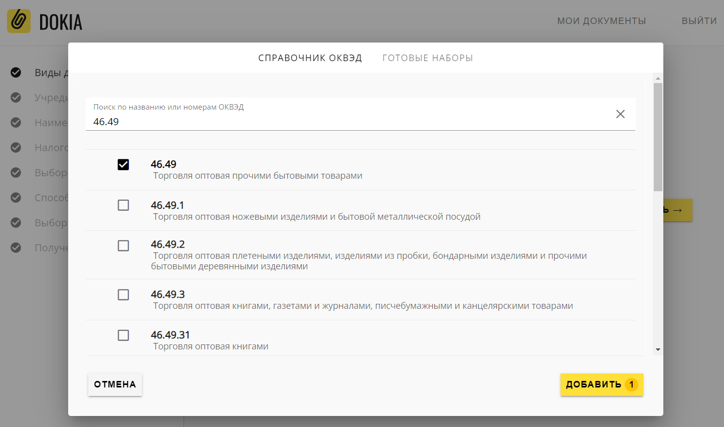The width and height of the screenshot is (724, 427).
Task: Click the DOKIA brand name text
Action: click(61, 22)
